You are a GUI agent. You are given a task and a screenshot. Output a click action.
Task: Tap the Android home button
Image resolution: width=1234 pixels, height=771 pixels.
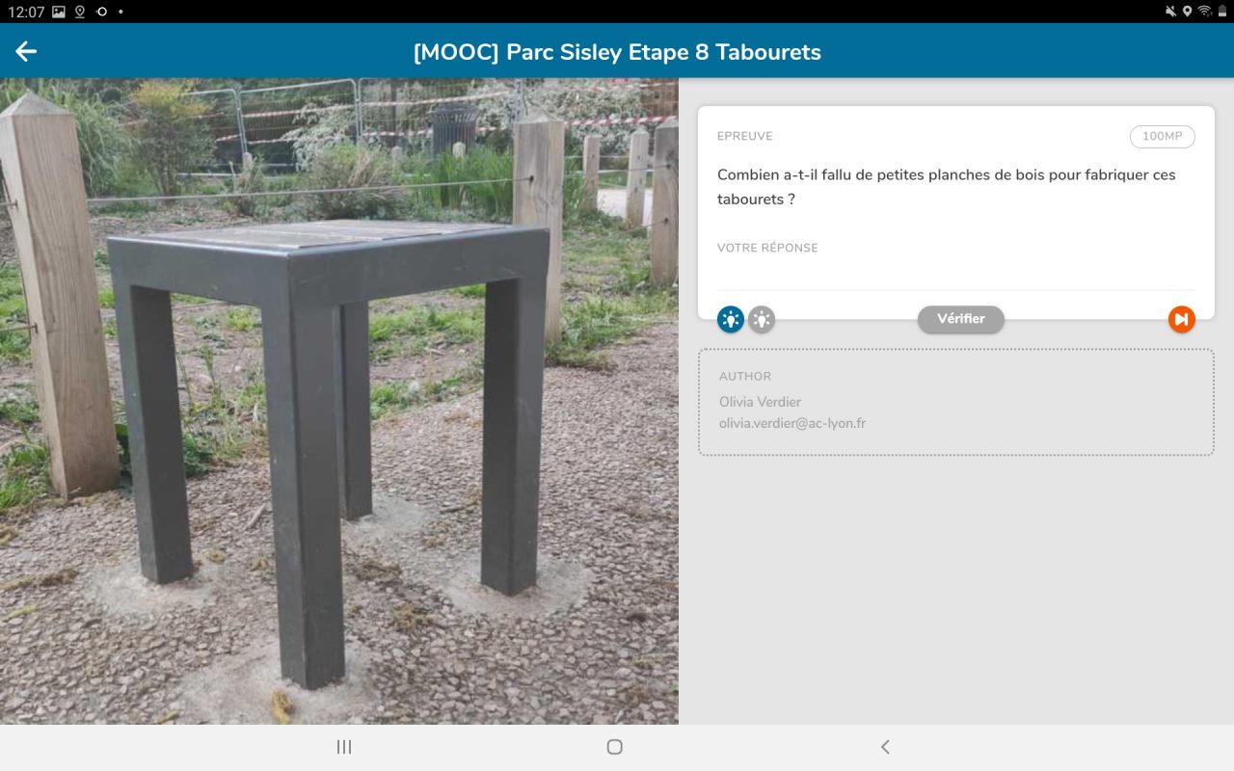tap(614, 746)
